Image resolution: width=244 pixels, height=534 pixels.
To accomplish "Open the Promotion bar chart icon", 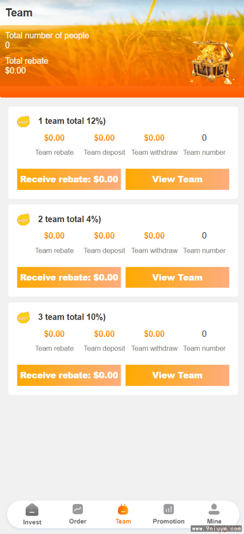I will pos(168,509).
